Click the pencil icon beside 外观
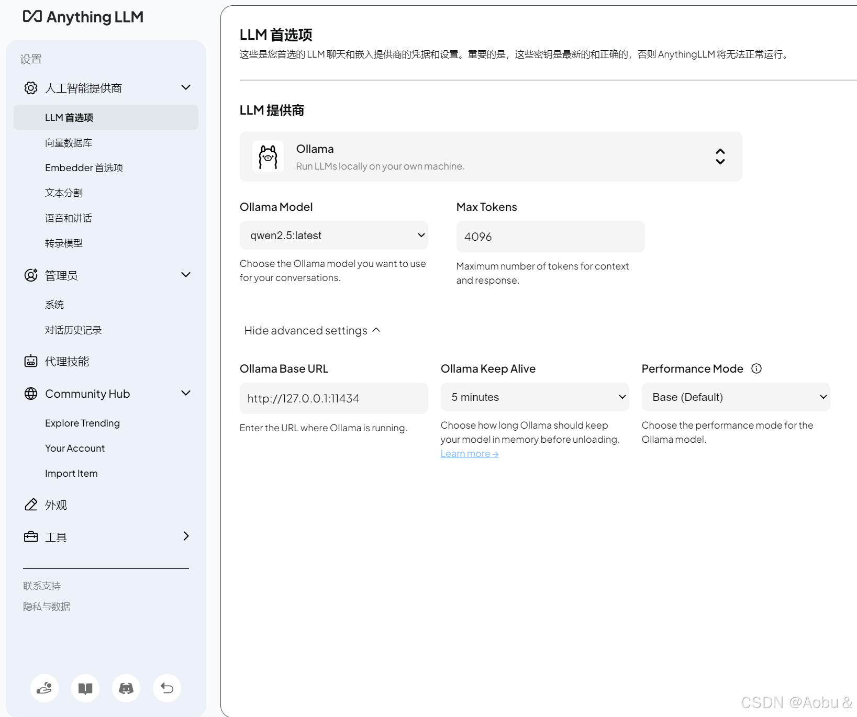Viewport: 857px width, 717px height. 31,505
